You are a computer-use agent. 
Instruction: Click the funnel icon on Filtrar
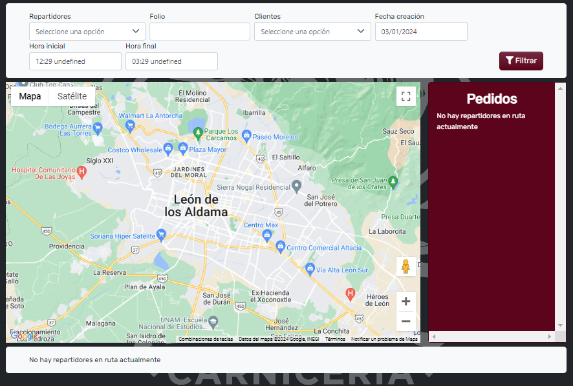(x=509, y=61)
